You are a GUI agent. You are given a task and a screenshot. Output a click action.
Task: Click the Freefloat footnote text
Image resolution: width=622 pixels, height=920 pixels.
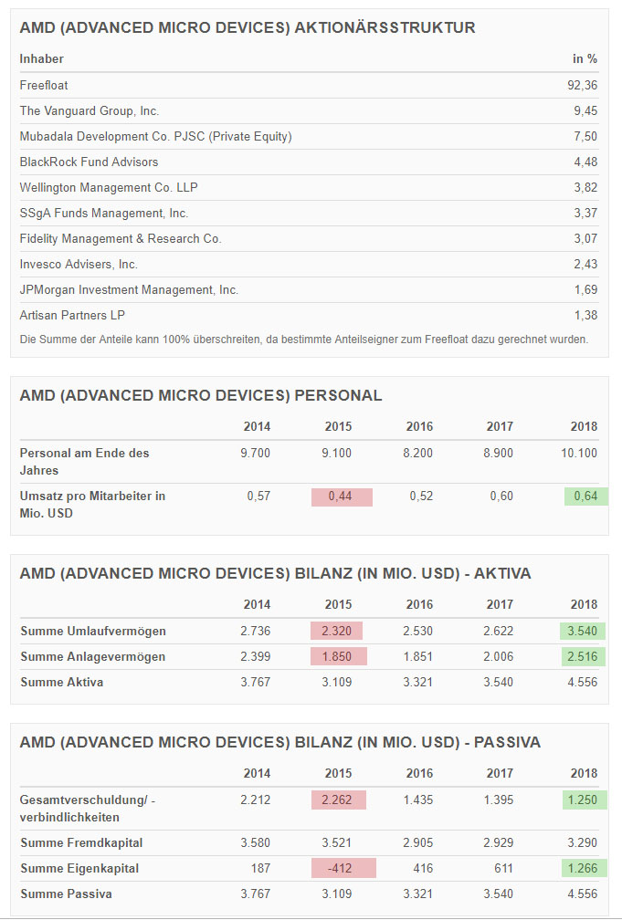tap(304, 340)
